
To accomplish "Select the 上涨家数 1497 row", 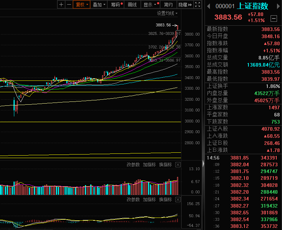I will (x=243, y=108).
